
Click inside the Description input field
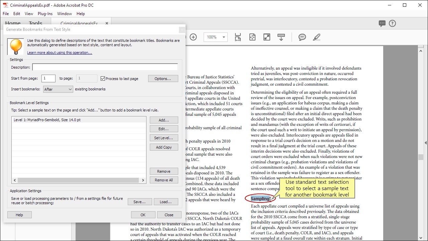[x=105, y=67]
